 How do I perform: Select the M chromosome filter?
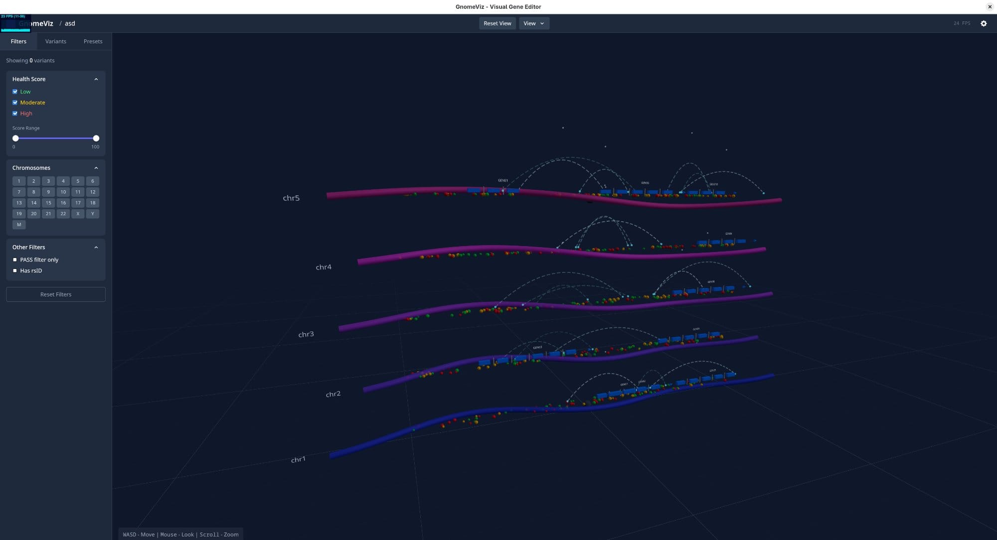[x=19, y=225]
